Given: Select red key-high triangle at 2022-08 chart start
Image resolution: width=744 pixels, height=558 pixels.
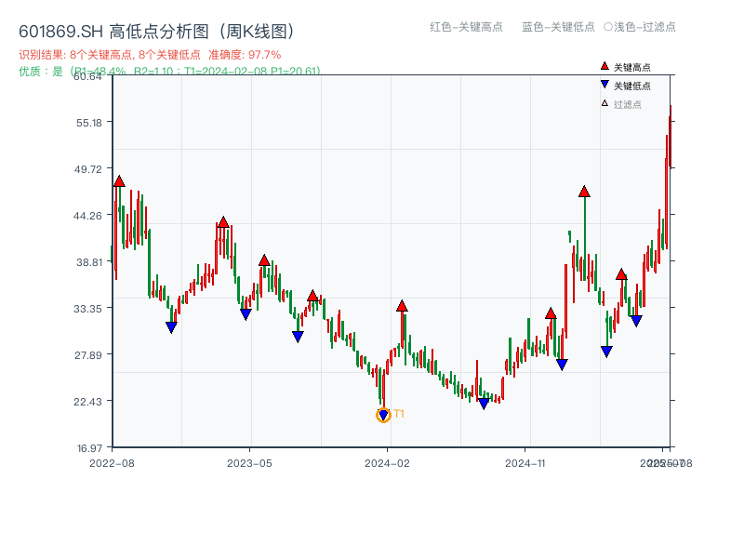Looking at the screenshot, I should coord(119,181).
